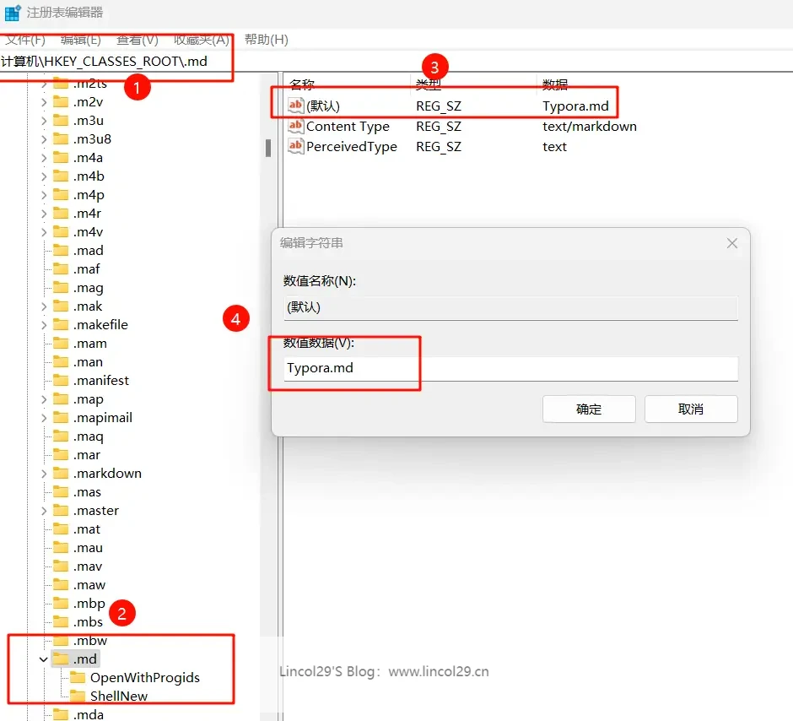Image resolution: width=793 pixels, height=721 pixels.
Task: Open the 查看(V) menu
Action: coord(137,40)
